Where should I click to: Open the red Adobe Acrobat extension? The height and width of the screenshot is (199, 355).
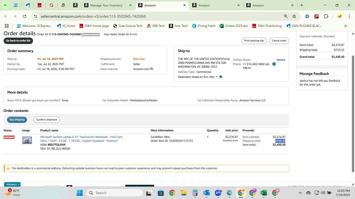pyautogui.click(x=317, y=16)
